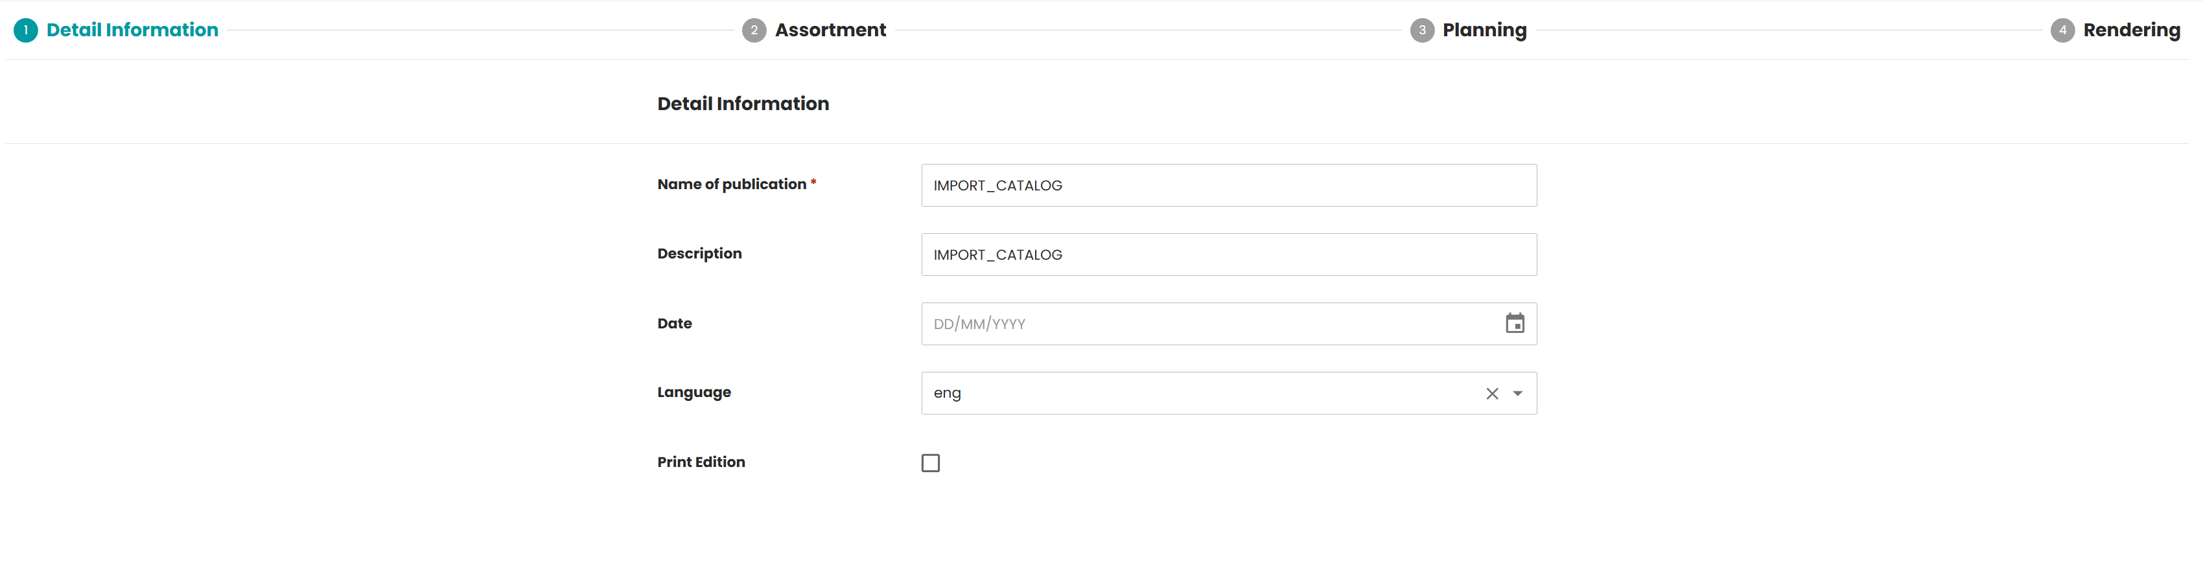
Task: Click the Name of publication label
Action: click(731, 185)
